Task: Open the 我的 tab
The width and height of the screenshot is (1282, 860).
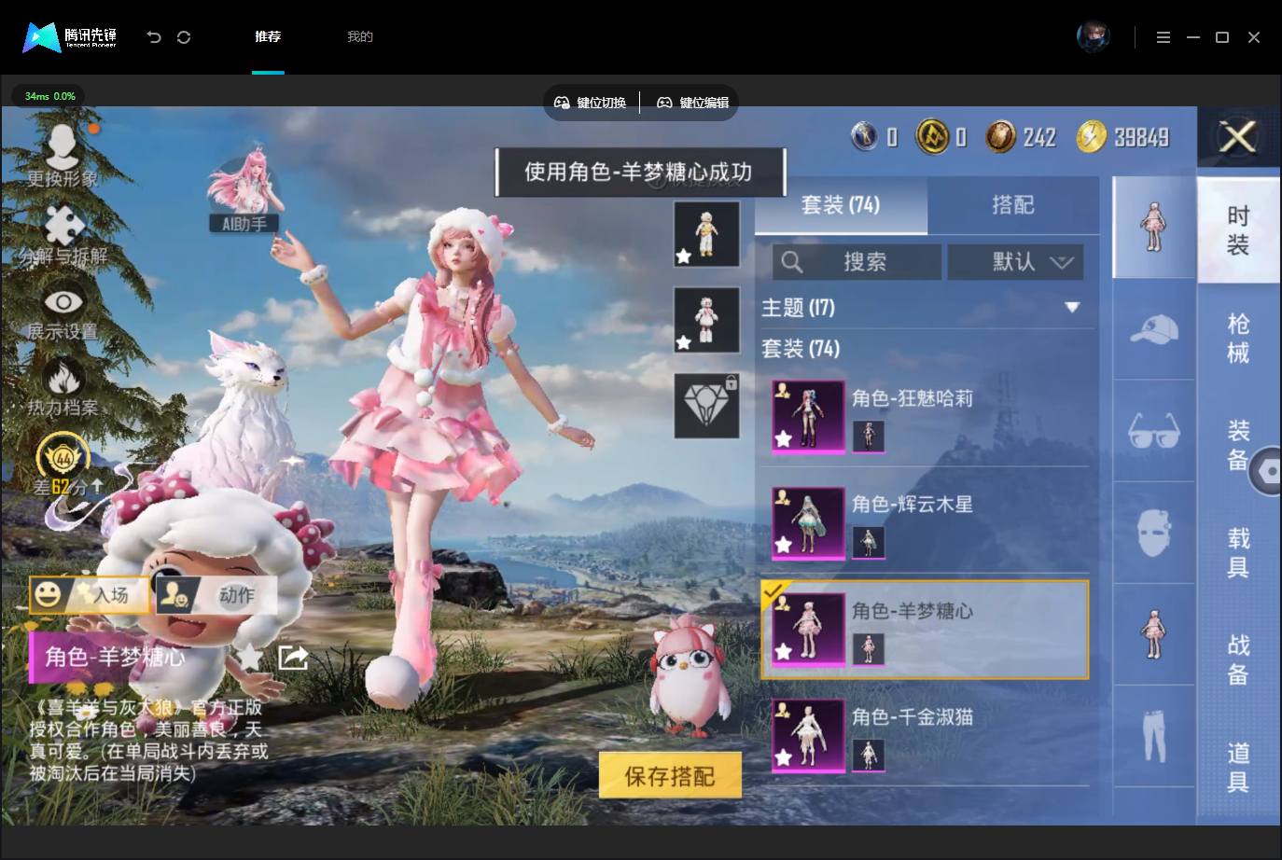Action: [x=360, y=37]
